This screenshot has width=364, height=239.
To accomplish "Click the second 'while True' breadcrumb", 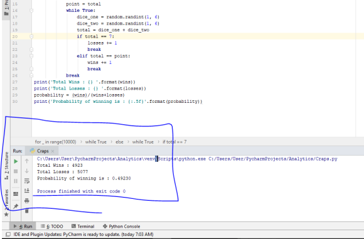I will click(142, 142).
